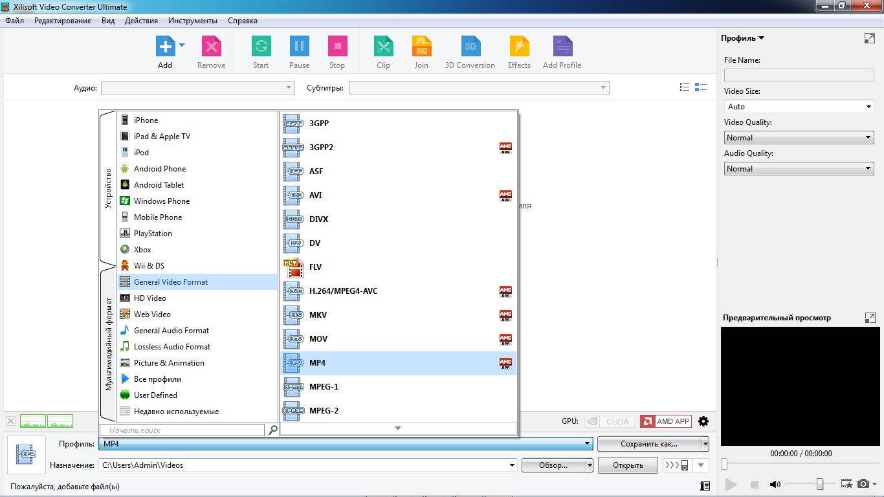
Task: Choose the MKV format
Action: pyautogui.click(x=399, y=315)
